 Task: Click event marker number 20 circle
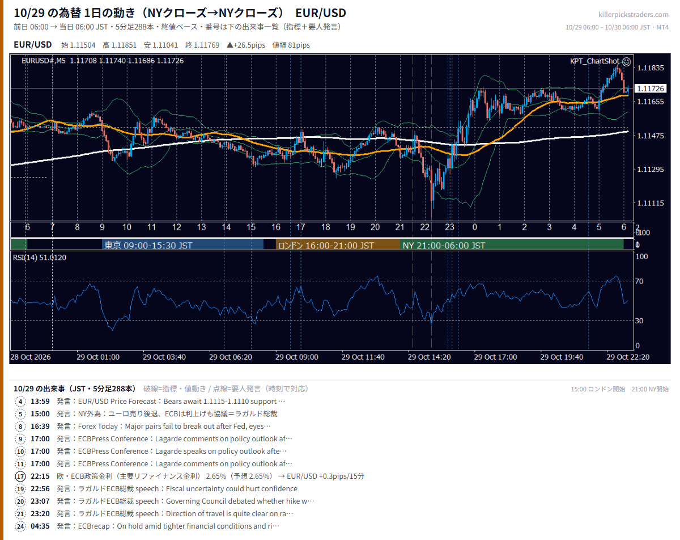coord(21,501)
